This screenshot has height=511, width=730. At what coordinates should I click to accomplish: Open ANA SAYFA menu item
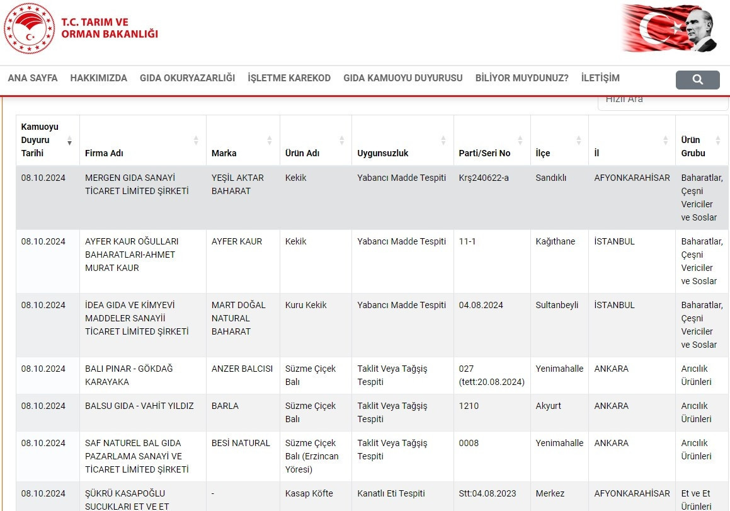[x=33, y=78]
